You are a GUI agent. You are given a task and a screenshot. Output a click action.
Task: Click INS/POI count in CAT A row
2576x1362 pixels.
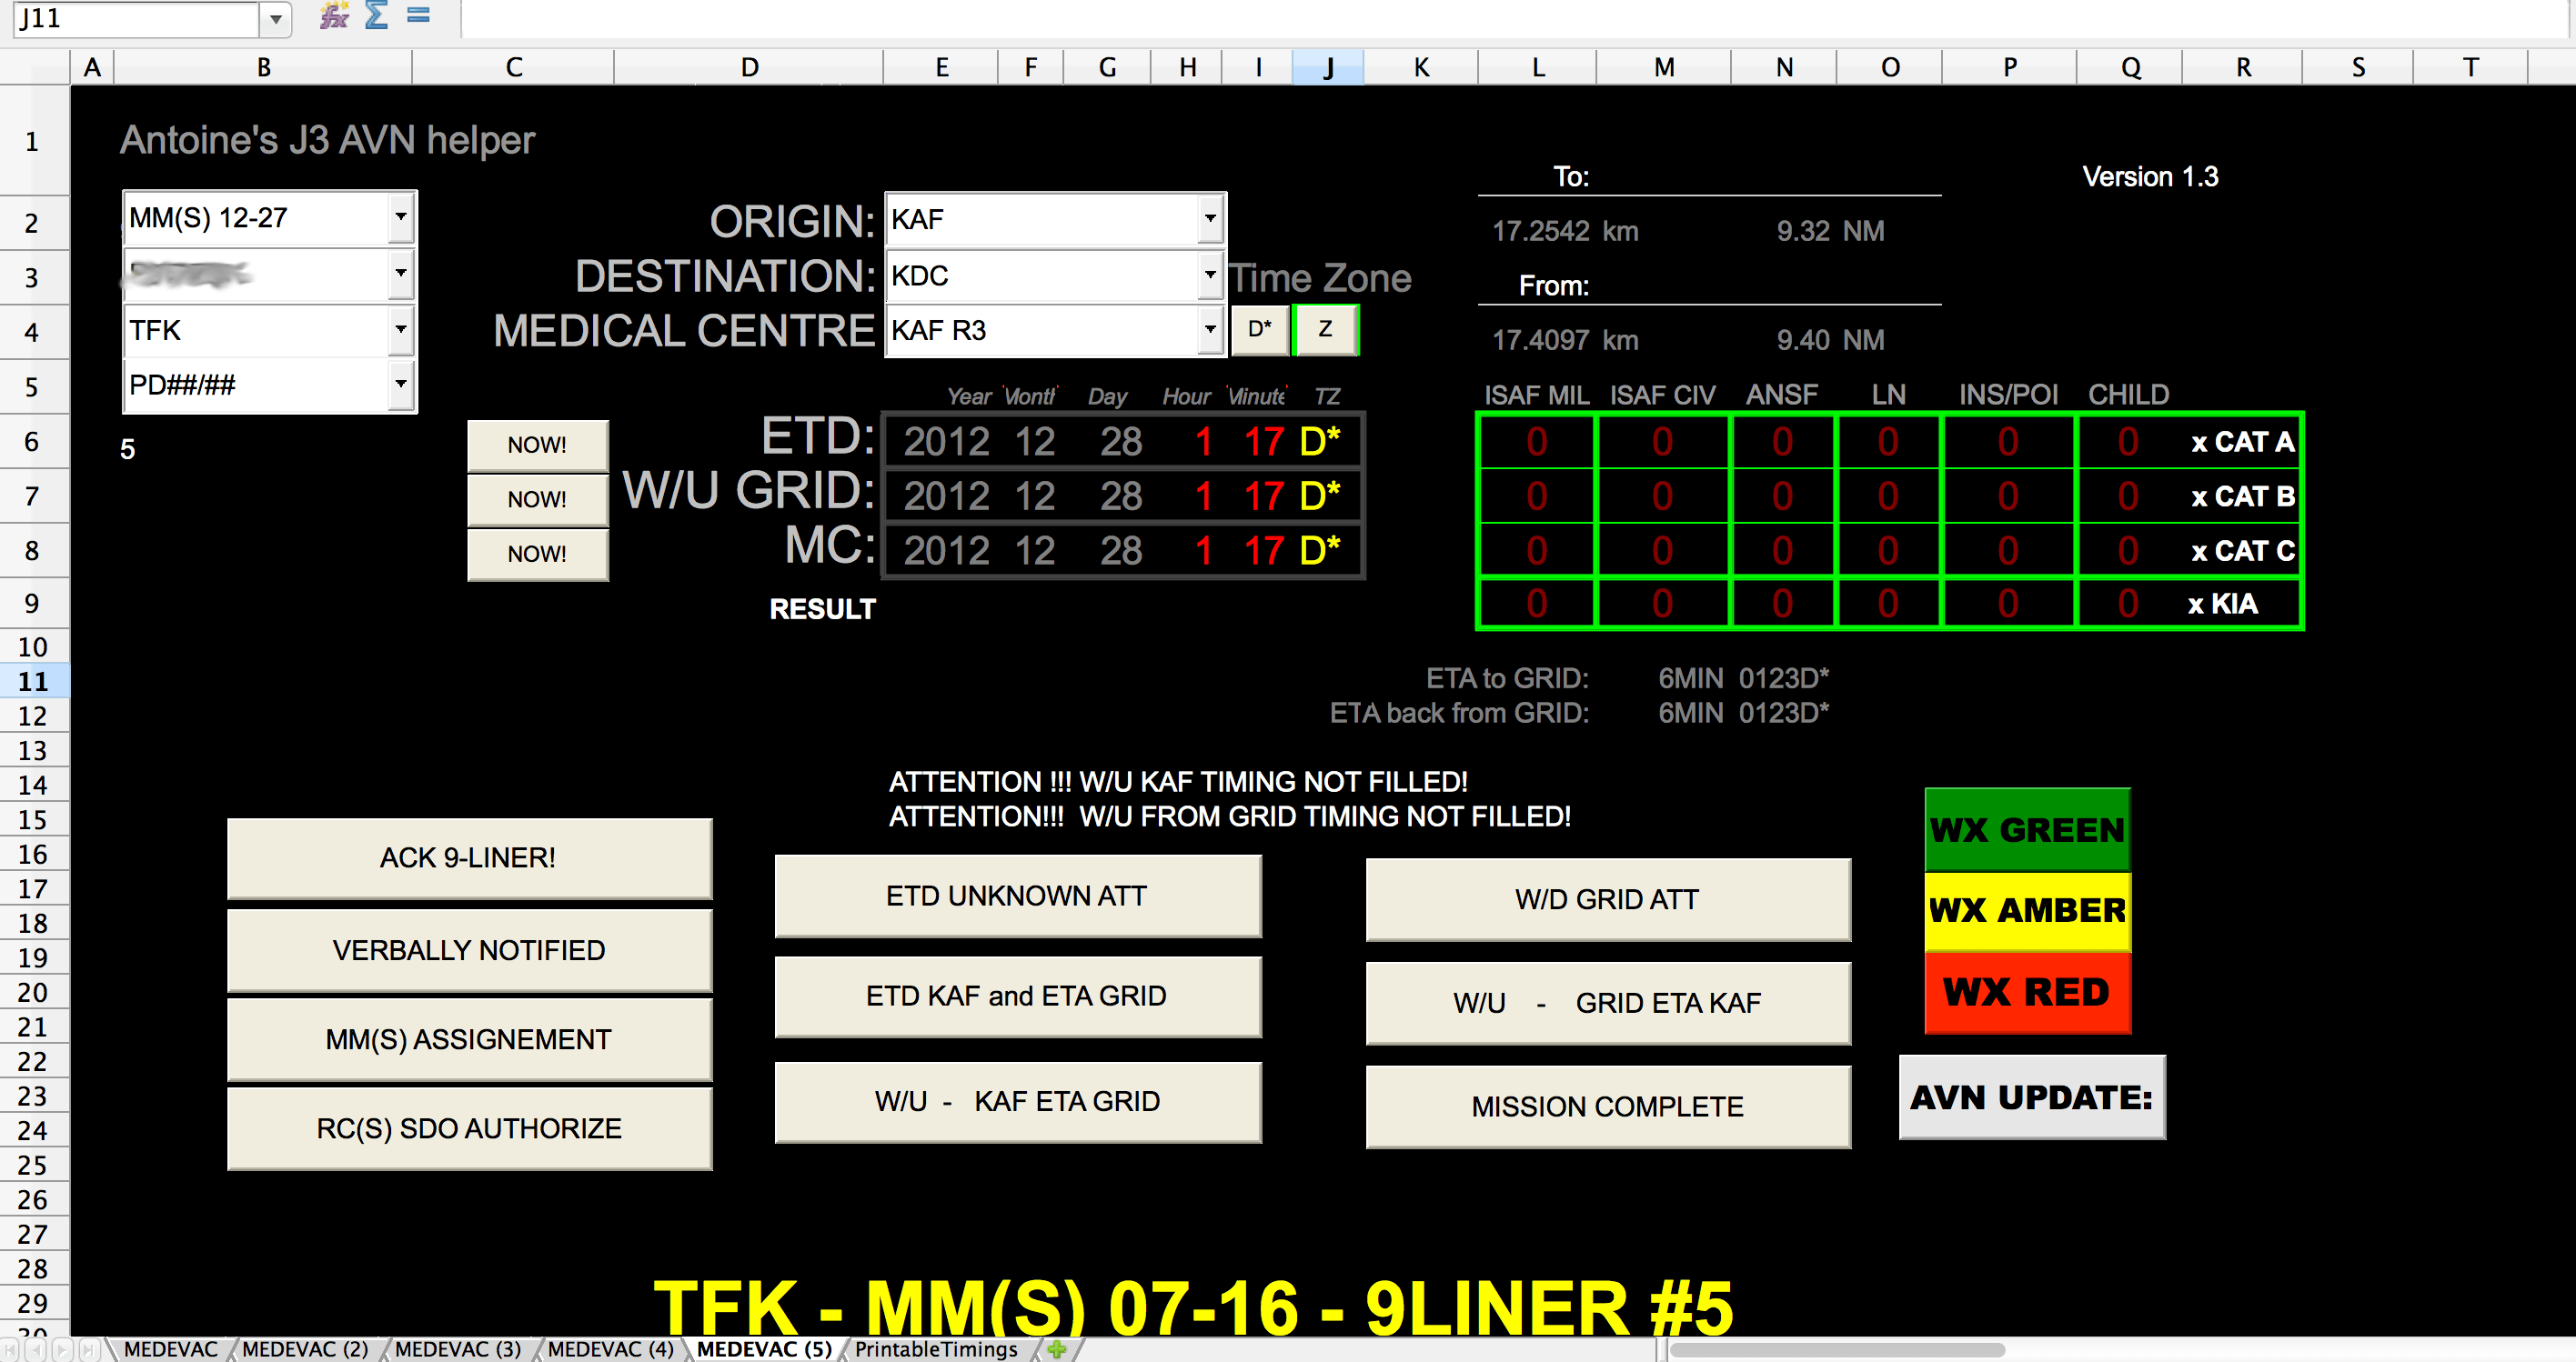point(2008,442)
